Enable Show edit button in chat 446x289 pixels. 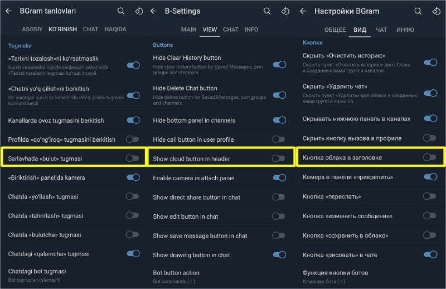point(278,216)
